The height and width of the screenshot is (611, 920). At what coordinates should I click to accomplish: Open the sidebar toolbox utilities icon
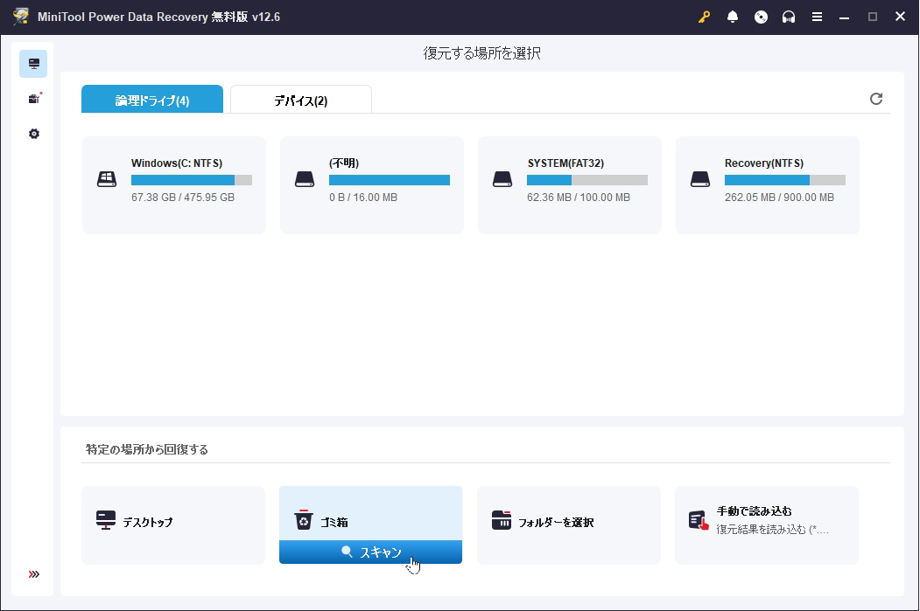34,99
